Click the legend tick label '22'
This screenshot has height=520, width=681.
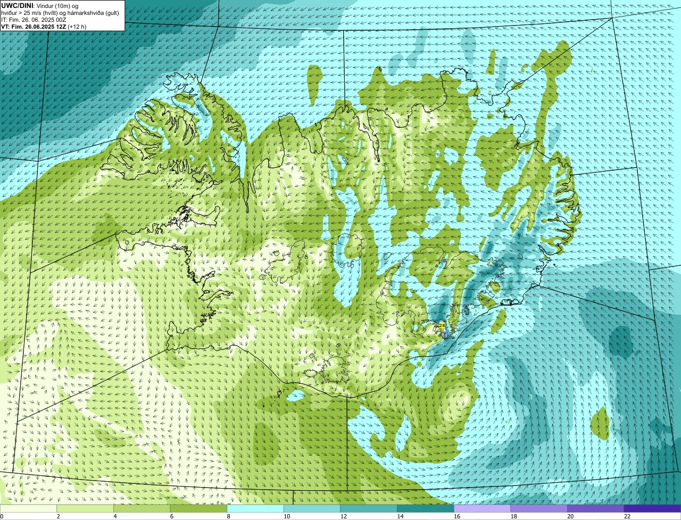pos(627,516)
